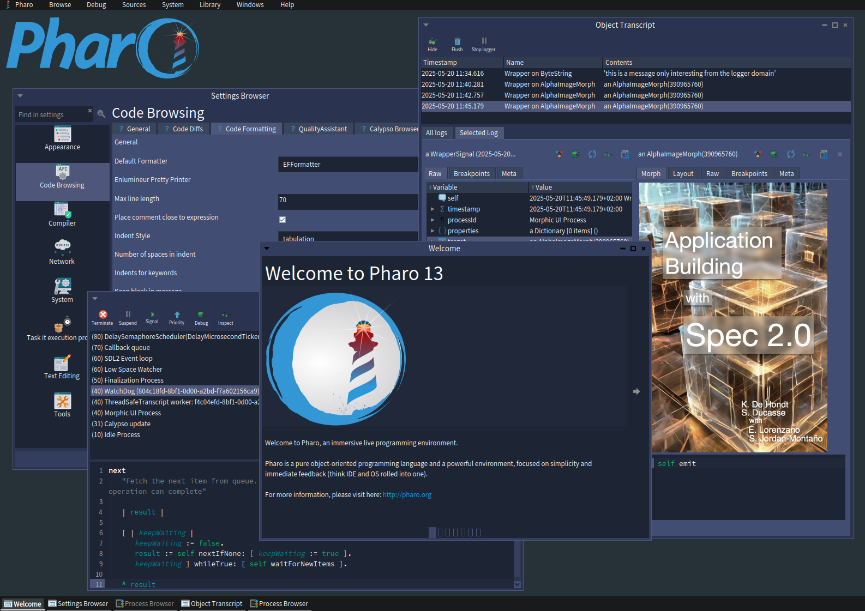Open the Debug menu in menu bar
865x611 pixels.
click(96, 5)
